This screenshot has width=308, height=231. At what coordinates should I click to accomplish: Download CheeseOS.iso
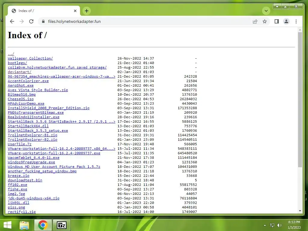click(x=21, y=99)
